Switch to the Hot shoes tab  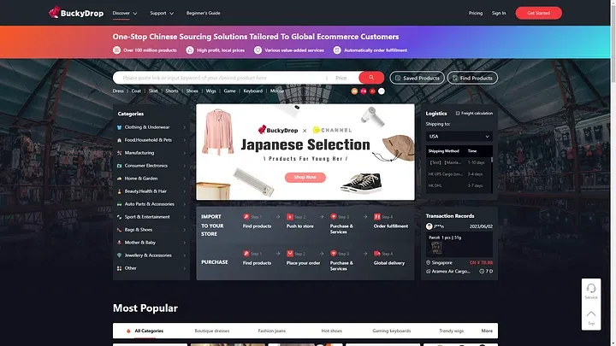(332, 331)
